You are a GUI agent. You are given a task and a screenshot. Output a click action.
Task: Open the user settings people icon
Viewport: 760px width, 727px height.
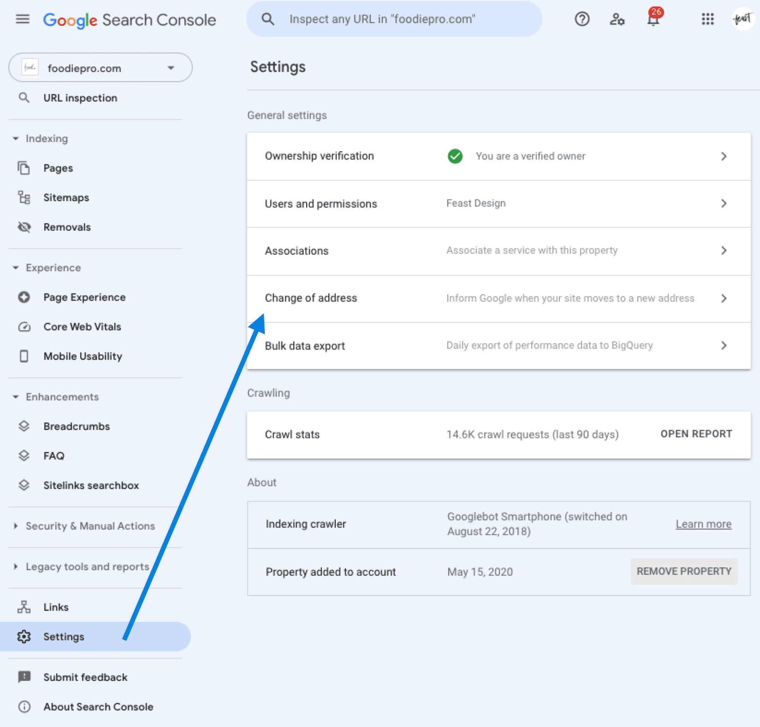(617, 19)
